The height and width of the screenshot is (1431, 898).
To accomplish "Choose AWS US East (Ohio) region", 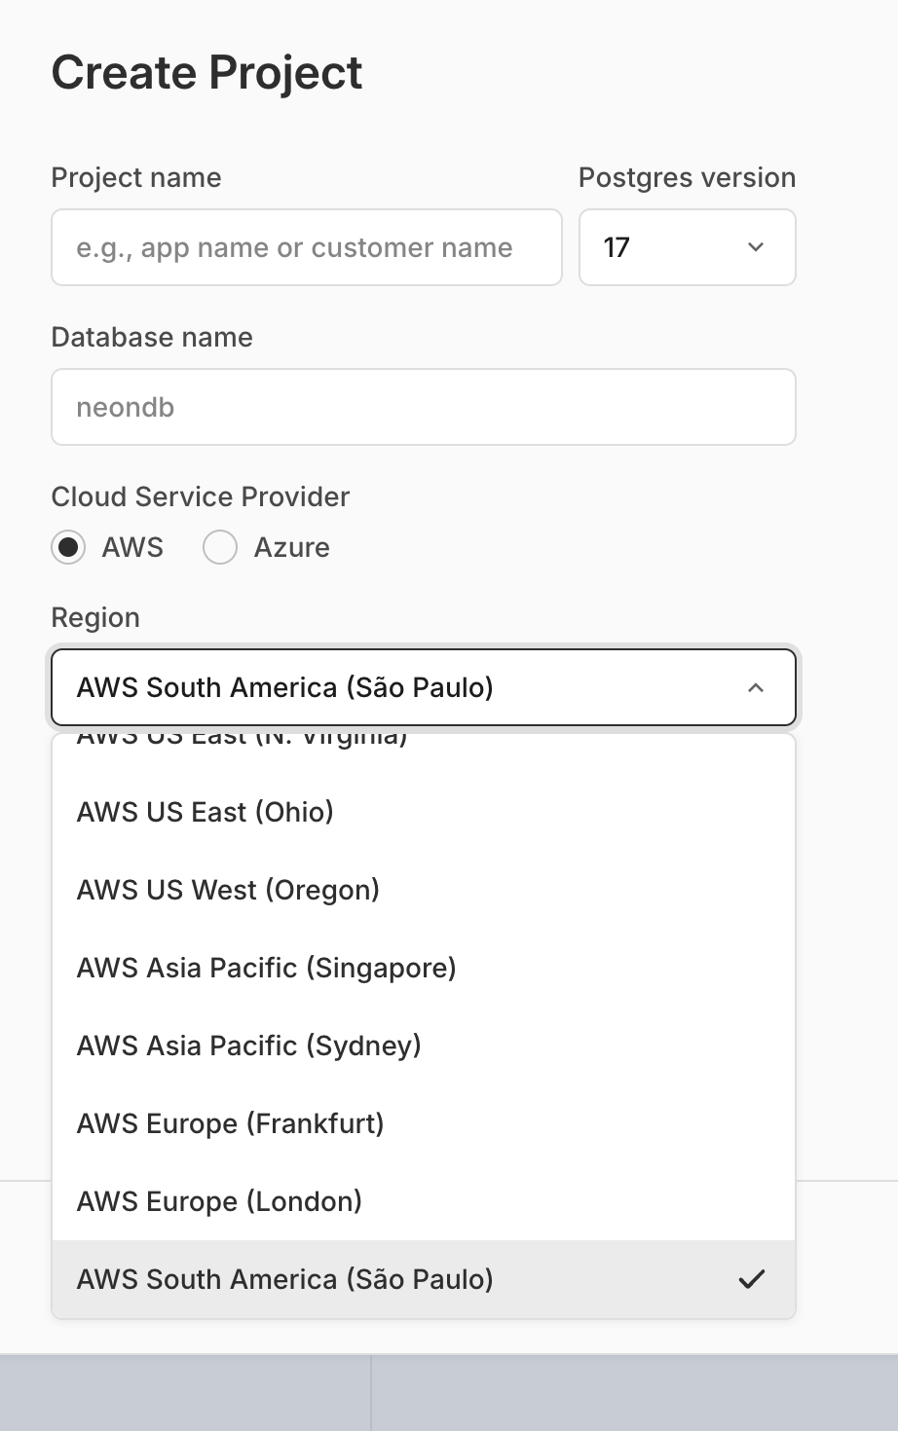I will click(424, 812).
